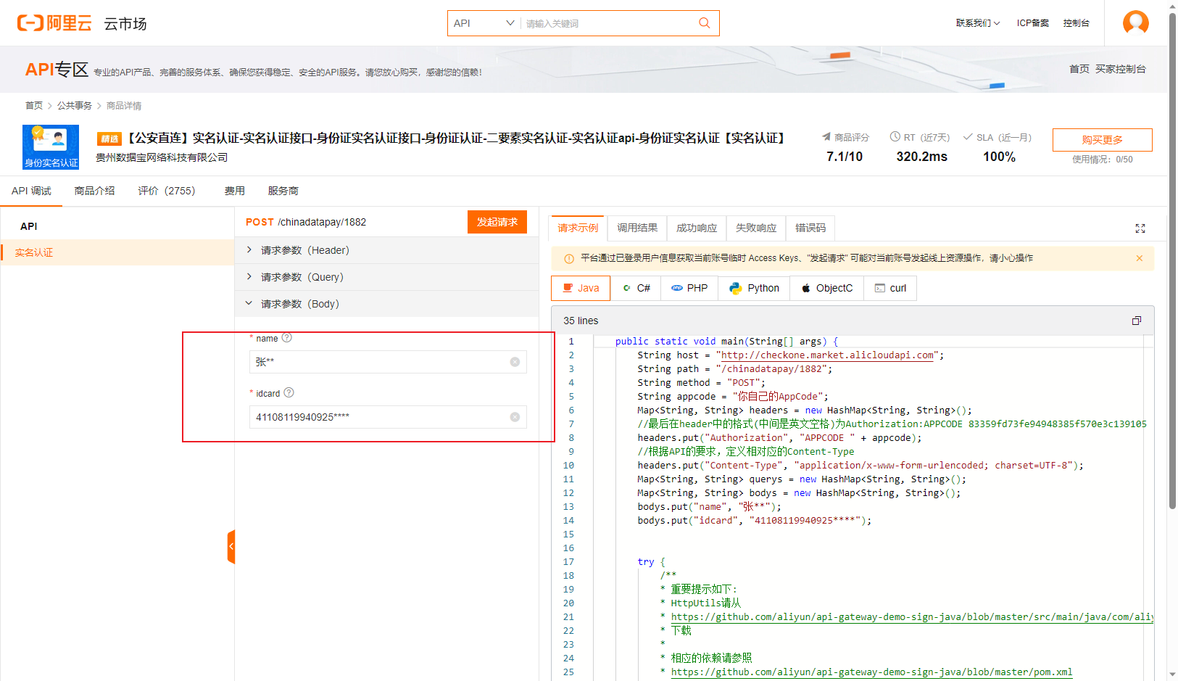Switch to the 成功响应 tab
Viewport: 1178px width, 681px height.
697,228
